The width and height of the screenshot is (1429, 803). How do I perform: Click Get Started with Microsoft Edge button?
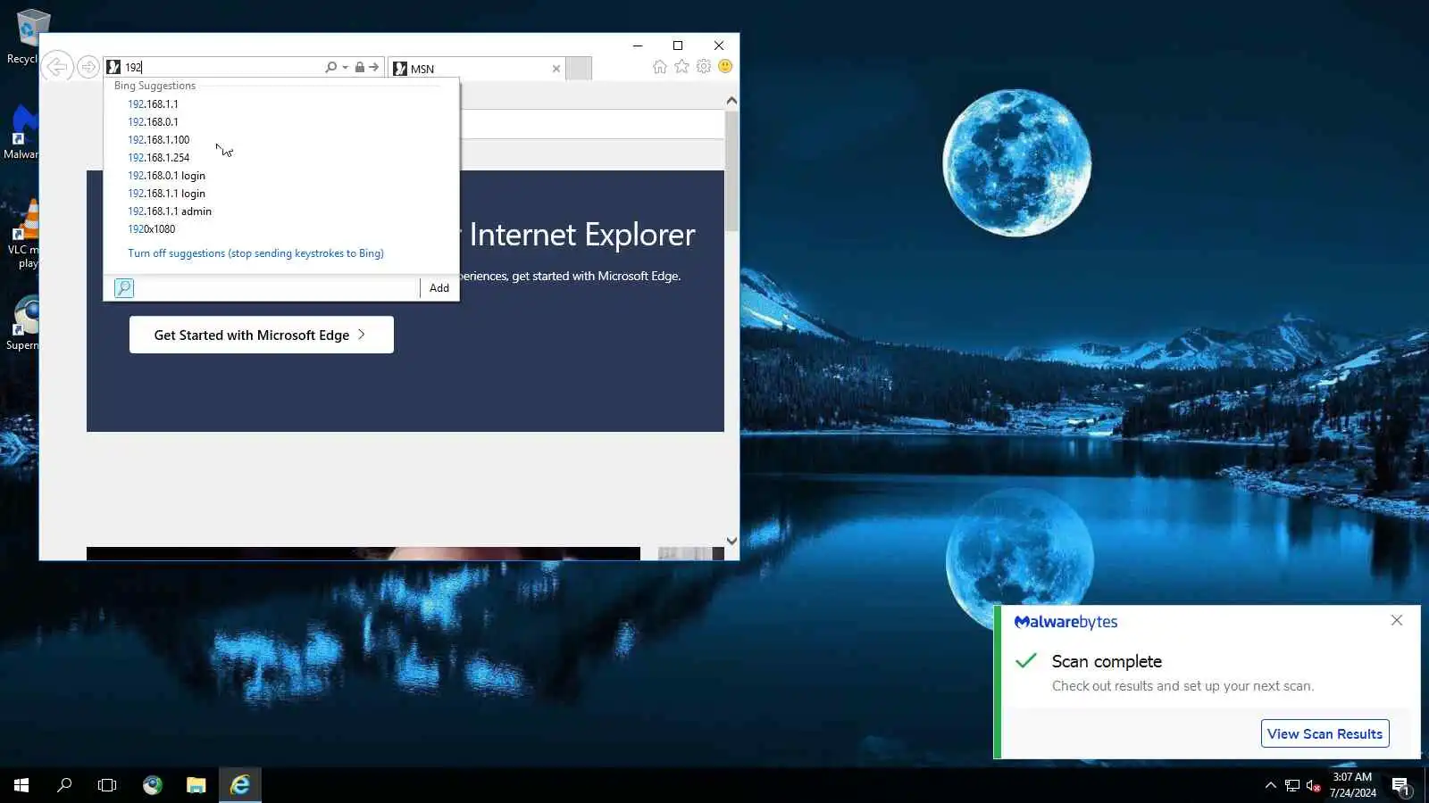click(262, 335)
